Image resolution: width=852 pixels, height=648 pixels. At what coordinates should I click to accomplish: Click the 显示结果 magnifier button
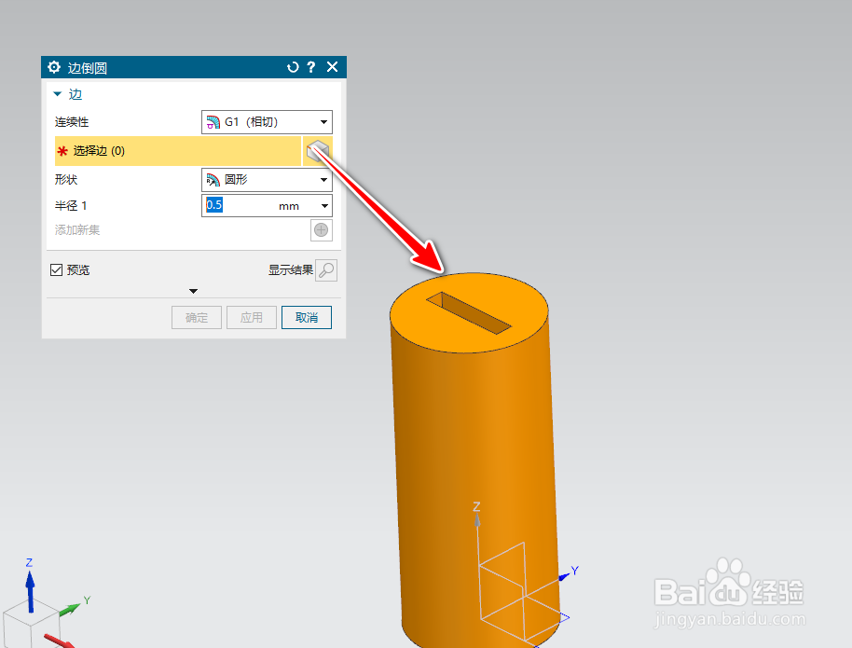click(x=326, y=270)
